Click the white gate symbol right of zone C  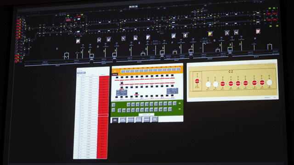click(66, 55)
